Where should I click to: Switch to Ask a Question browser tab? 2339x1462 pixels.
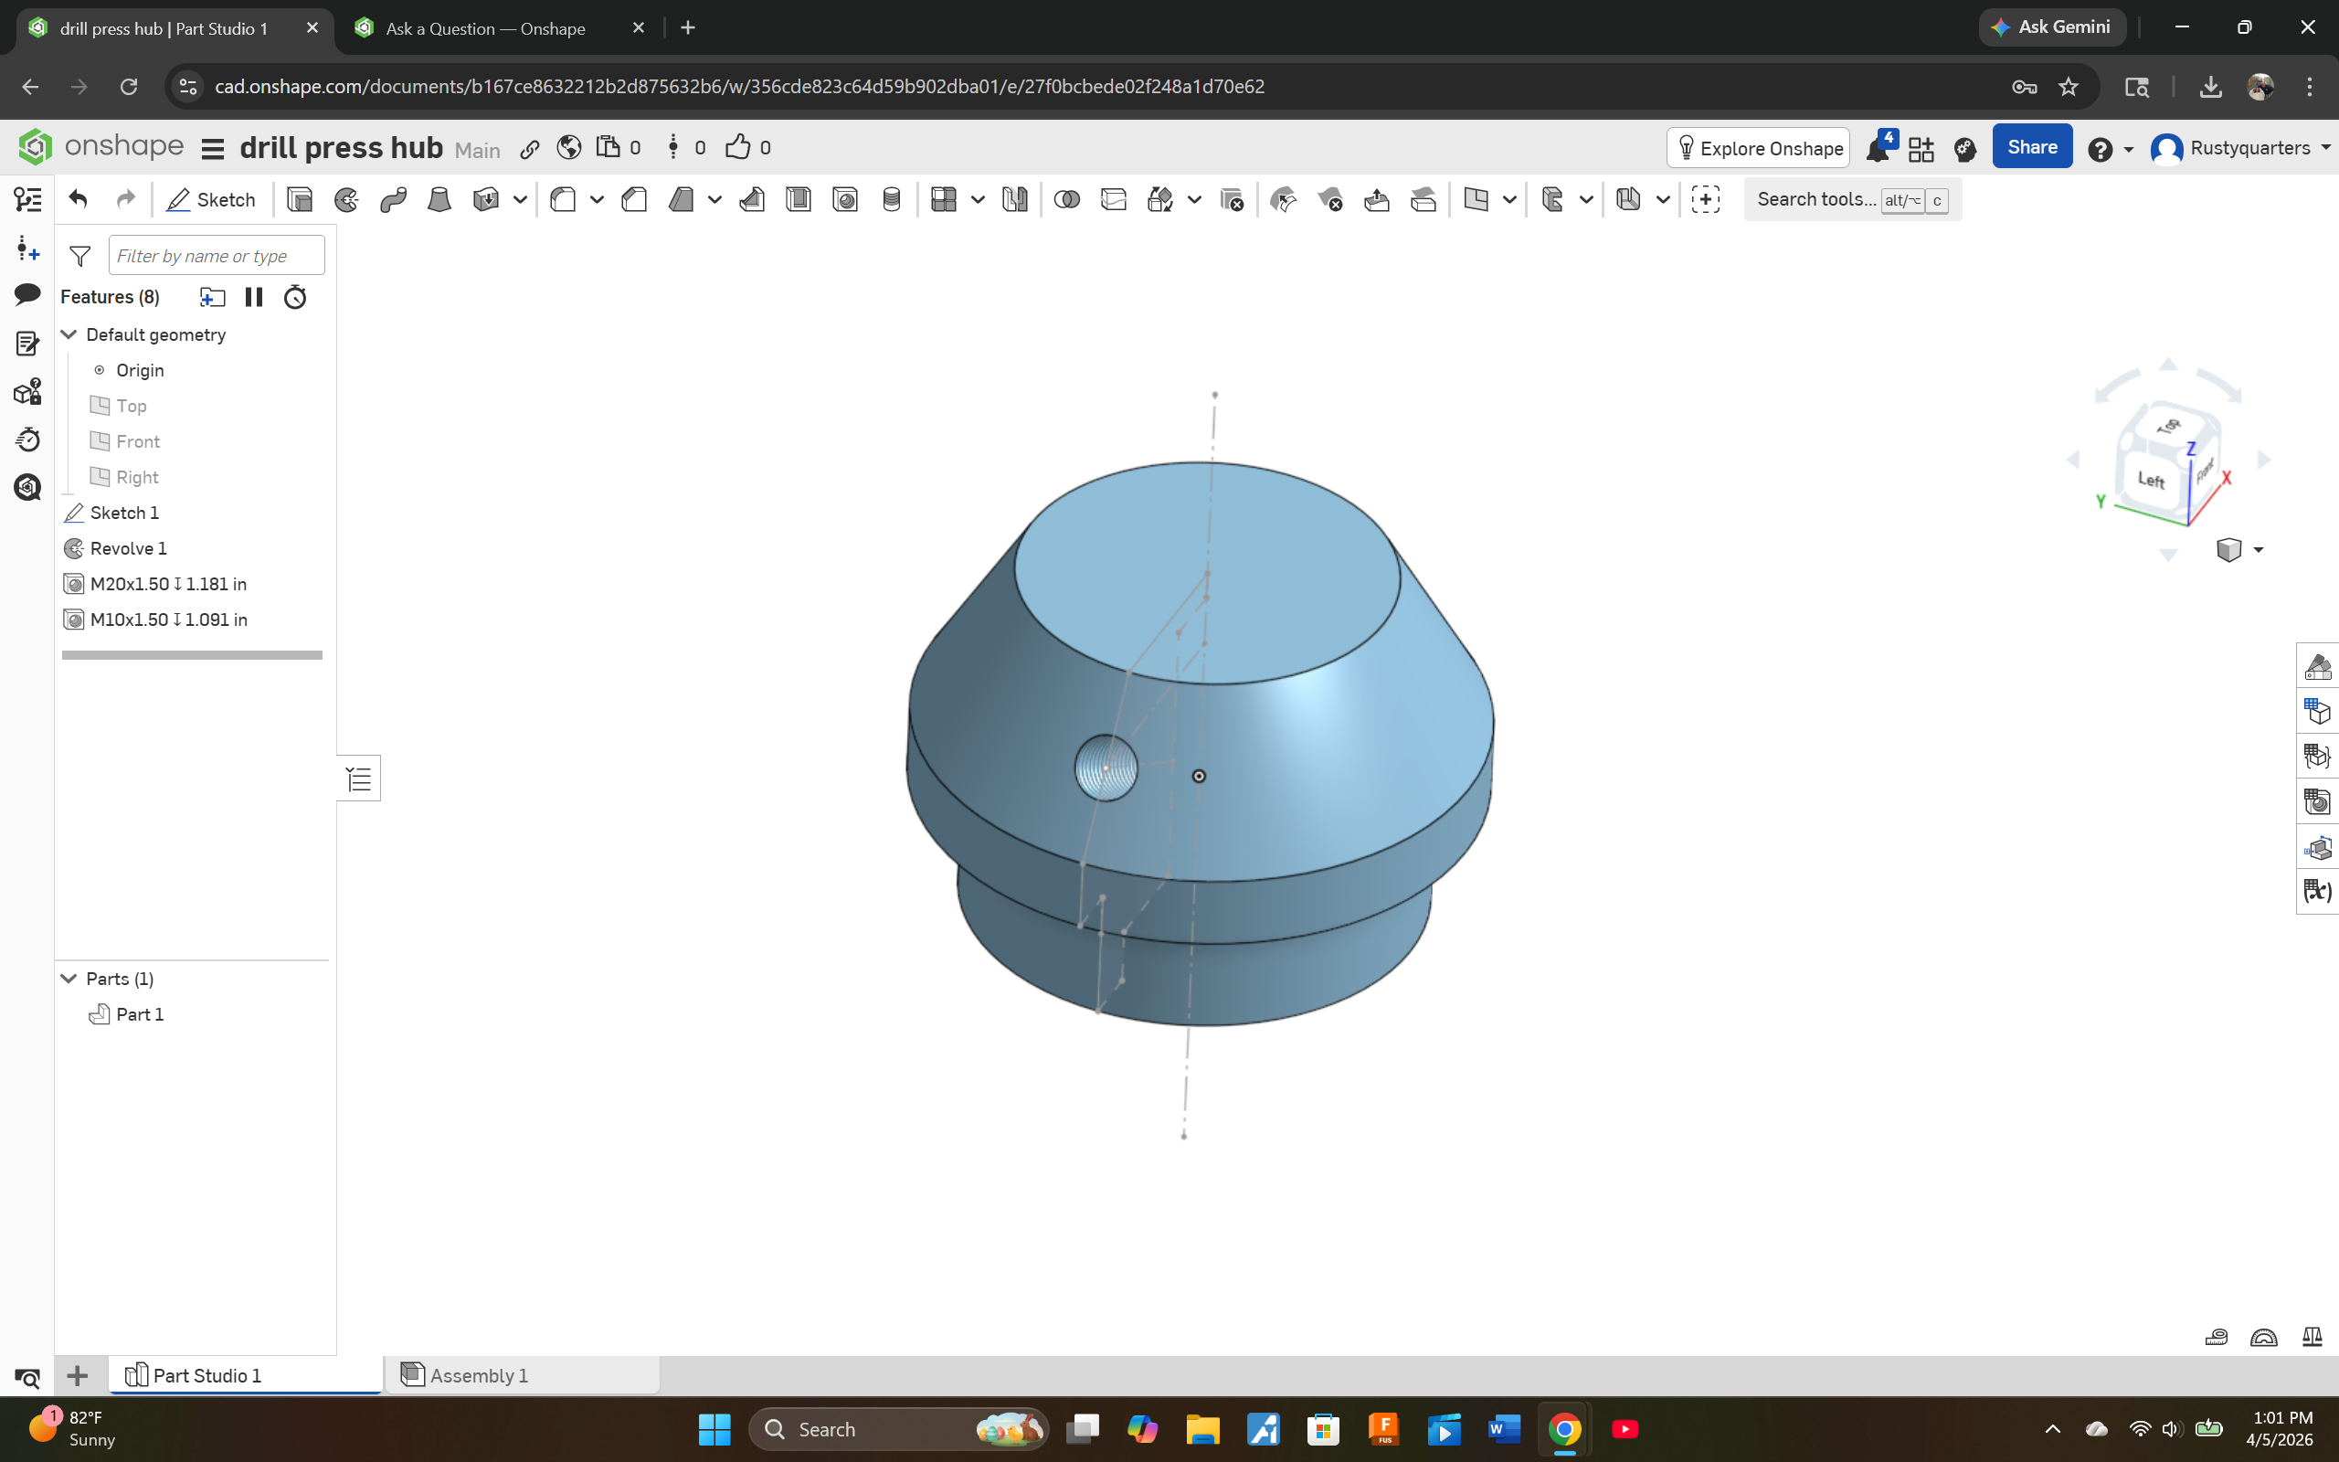(x=485, y=28)
